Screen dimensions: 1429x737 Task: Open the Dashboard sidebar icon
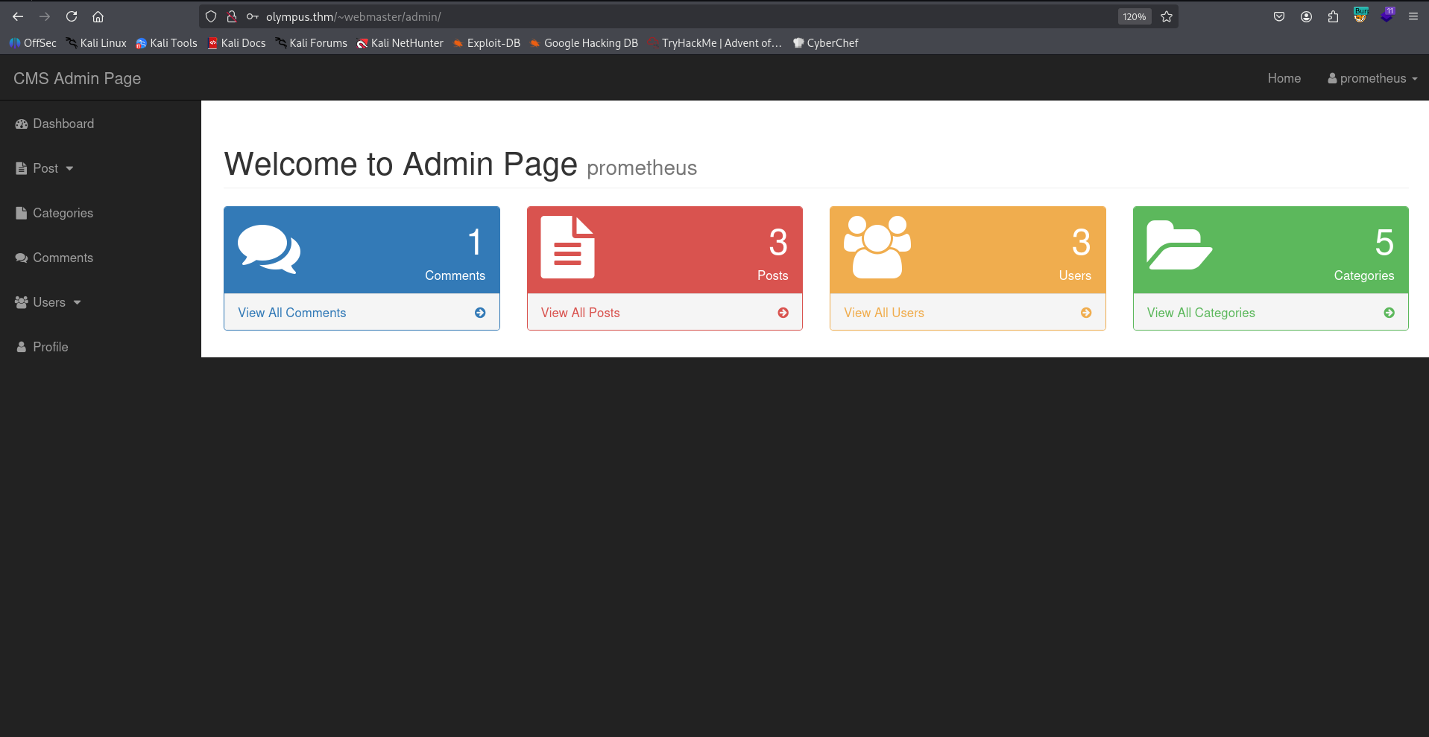coord(20,124)
